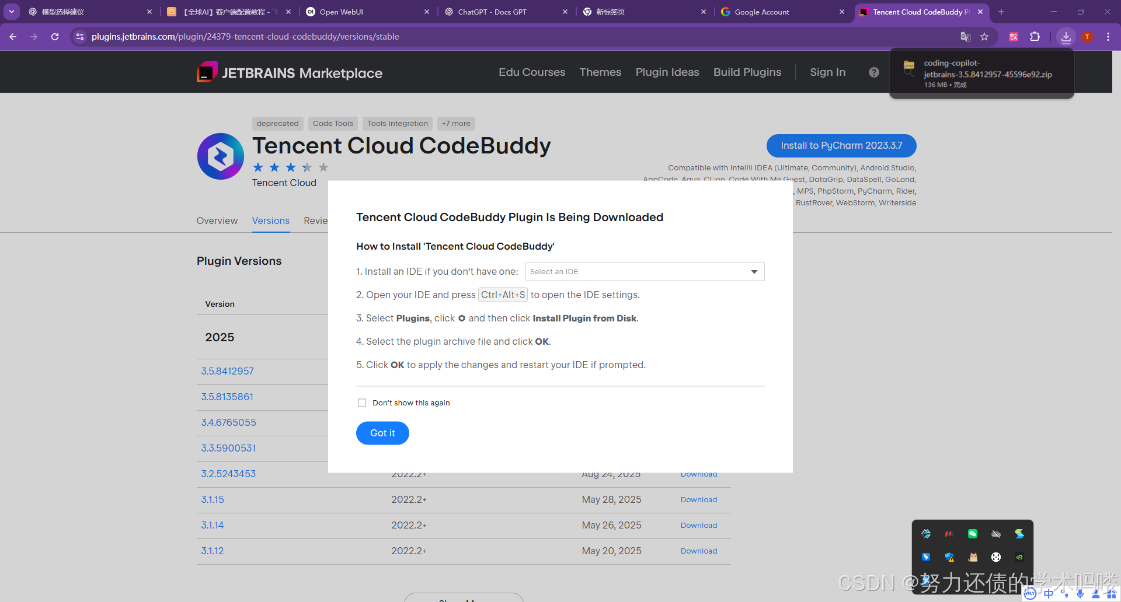Click the Tencent Cloud CodeBuddy plugin logo
Viewport: 1121px width, 602px height.
[x=221, y=156]
